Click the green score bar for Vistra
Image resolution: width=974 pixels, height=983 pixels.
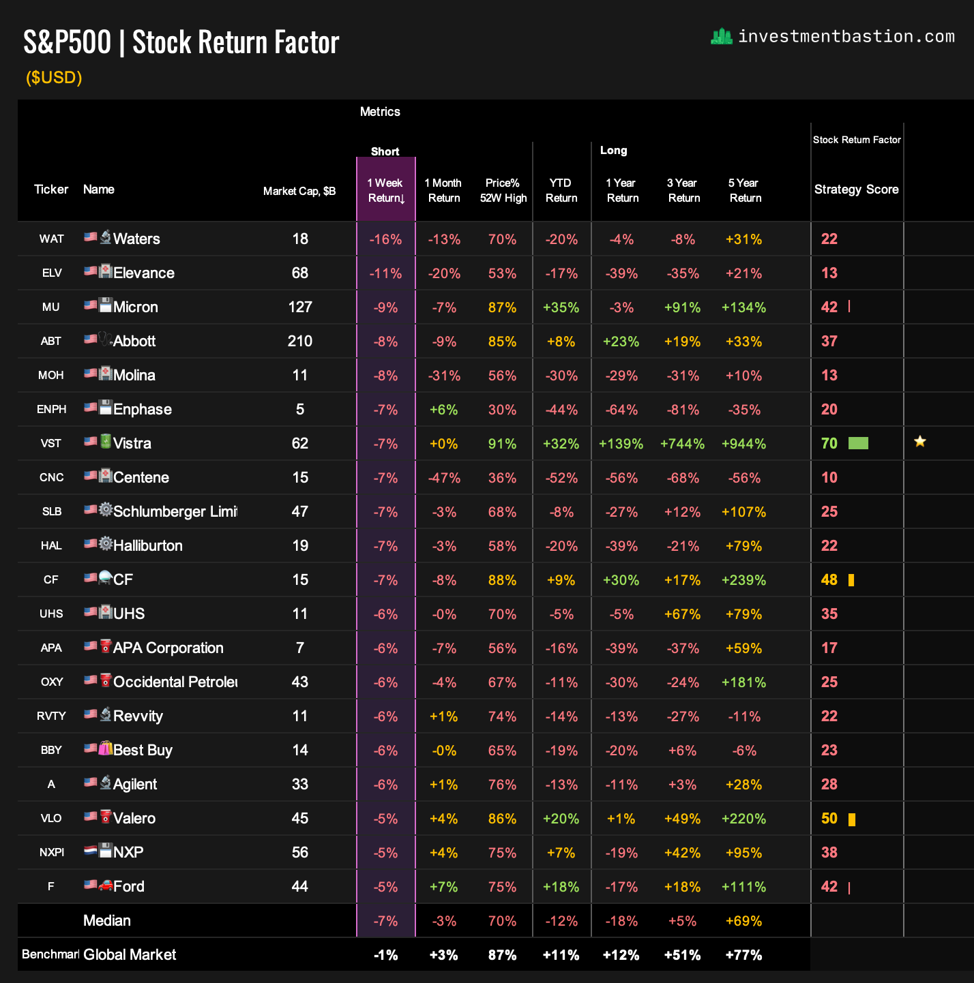tap(858, 443)
